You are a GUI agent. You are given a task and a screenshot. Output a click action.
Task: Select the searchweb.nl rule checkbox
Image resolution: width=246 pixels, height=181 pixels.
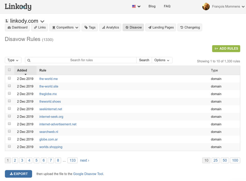[9, 131]
